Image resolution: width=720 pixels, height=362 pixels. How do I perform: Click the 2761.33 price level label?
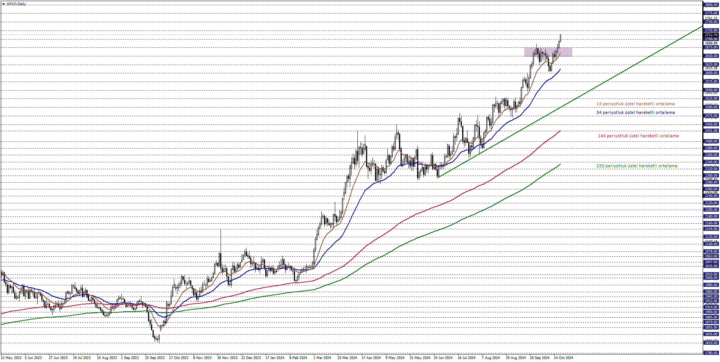(x=711, y=18)
